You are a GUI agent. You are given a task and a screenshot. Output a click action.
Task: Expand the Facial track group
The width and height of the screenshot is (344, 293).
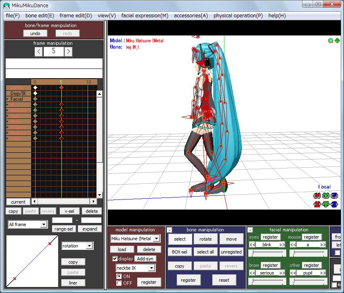[7, 99]
